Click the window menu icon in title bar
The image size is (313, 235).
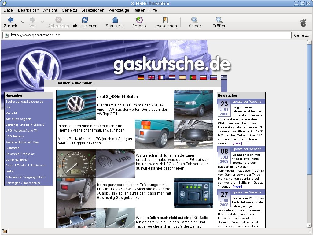4,3
